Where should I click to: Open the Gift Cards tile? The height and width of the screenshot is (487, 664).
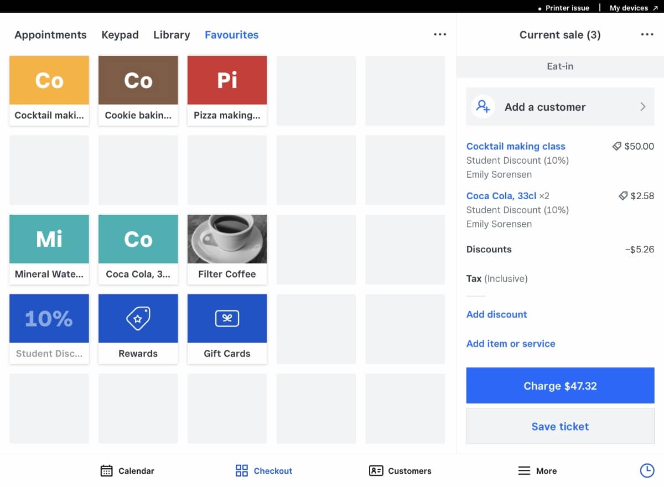point(227,329)
